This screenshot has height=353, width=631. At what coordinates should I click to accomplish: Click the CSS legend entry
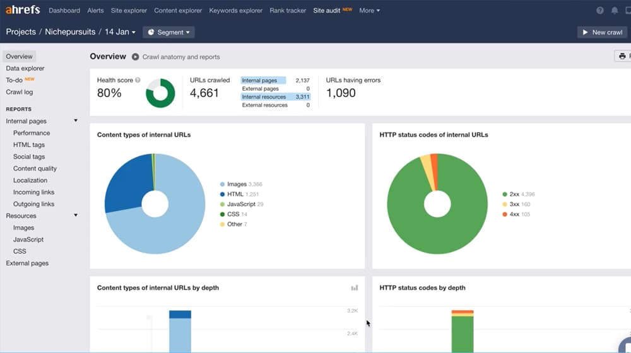(x=233, y=214)
